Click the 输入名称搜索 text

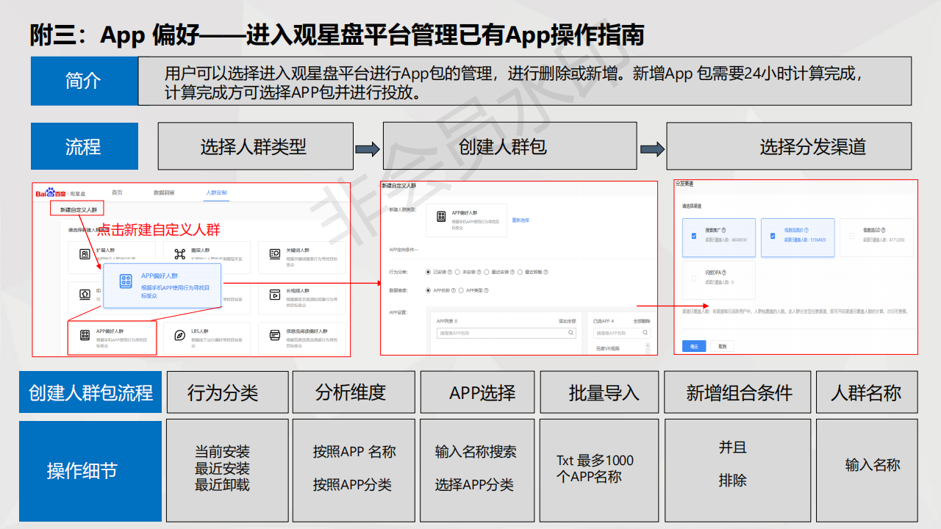tap(476, 452)
